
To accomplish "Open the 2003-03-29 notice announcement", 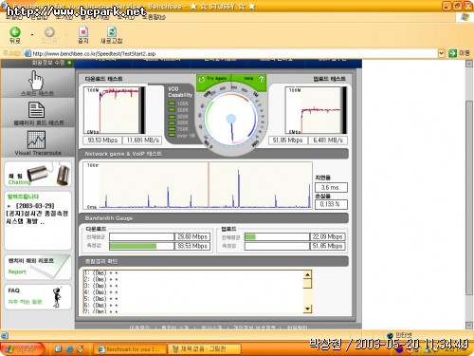I will [37, 214].
